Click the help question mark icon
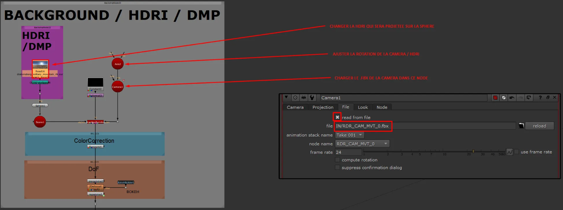Viewport: 563px width, 210px height. tap(540, 98)
